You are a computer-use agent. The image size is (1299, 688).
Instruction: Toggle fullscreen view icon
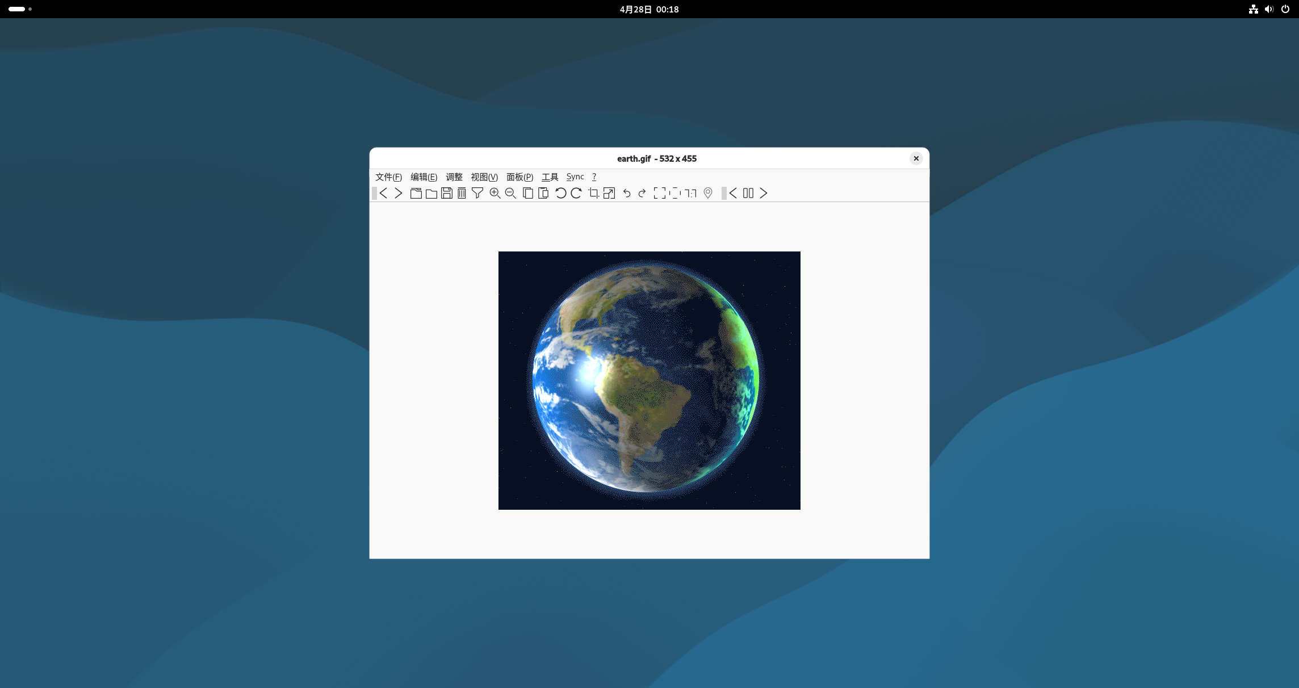(660, 194)
